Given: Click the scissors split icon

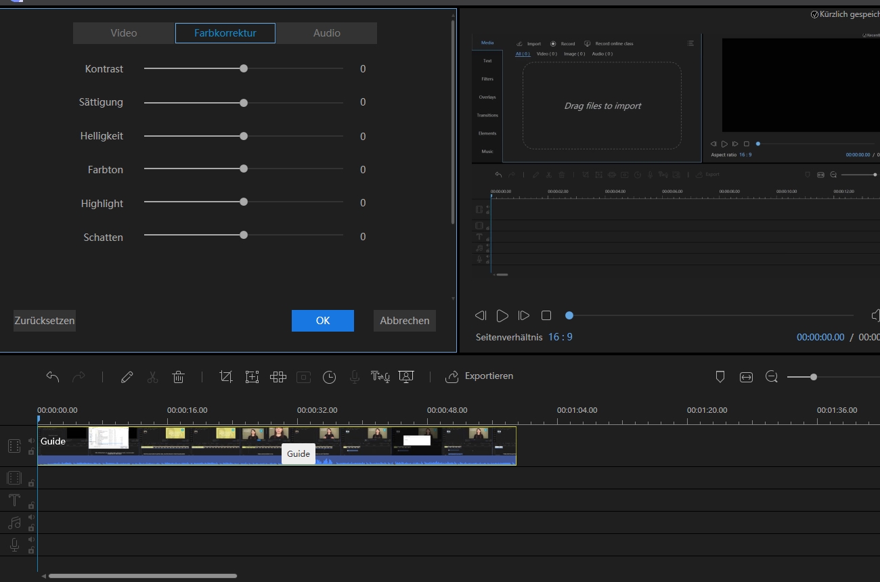Looking at the screenshot, I should (x=152, y=377).
